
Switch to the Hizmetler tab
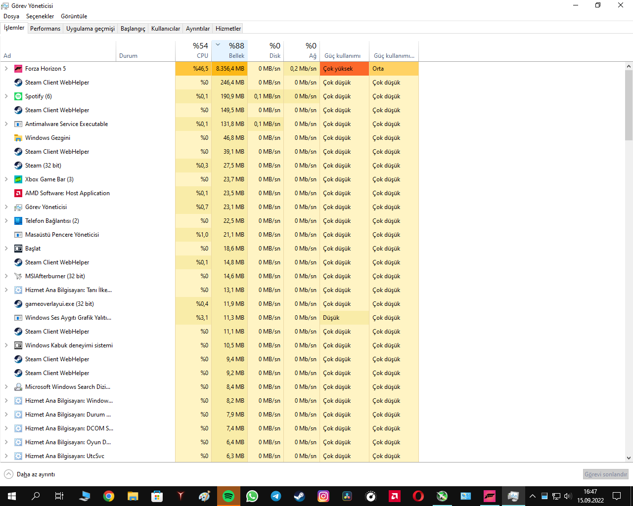point(228,29)
